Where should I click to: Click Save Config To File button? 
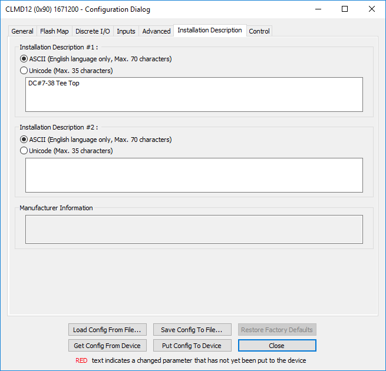tap(192, 330)
